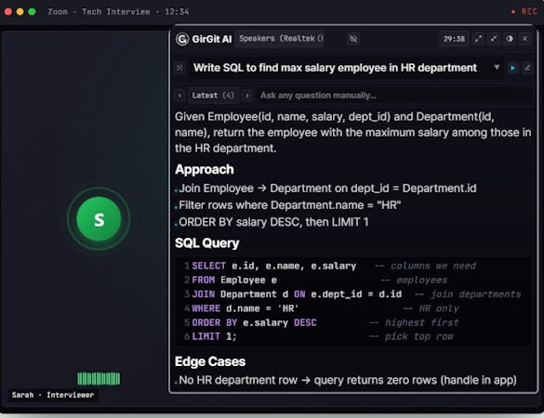Click the GirGit AI logo icon
This screenshot has height=418, width=544.
181,39
